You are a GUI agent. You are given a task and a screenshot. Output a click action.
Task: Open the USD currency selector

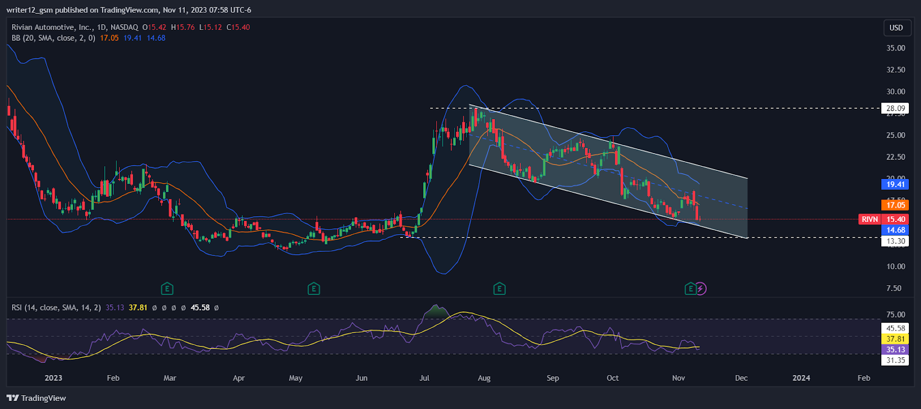(x=896, y=28)
